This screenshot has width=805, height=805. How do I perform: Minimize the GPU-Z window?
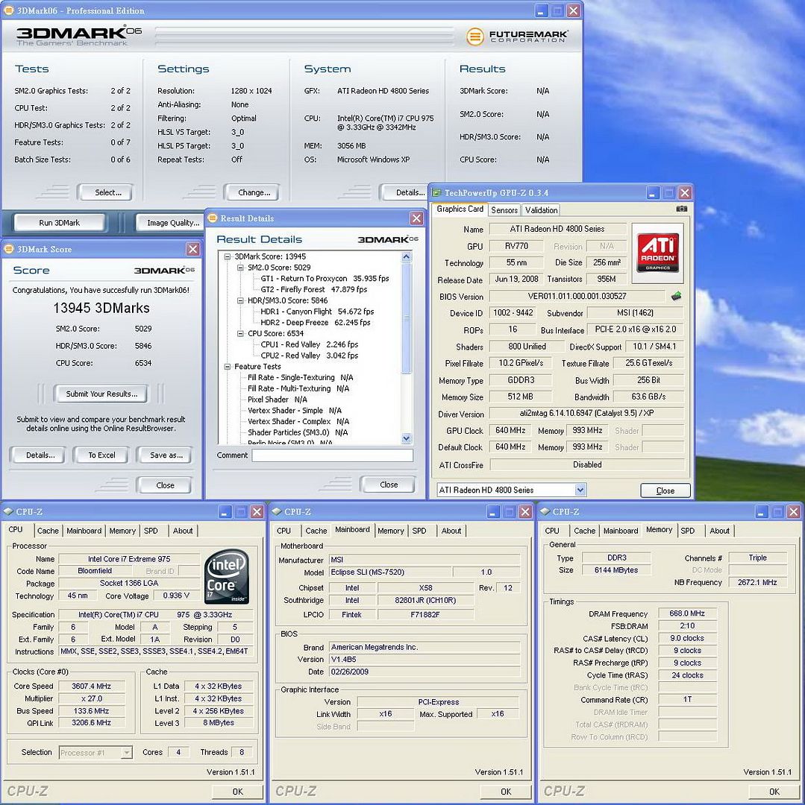(x=652, y=193)
